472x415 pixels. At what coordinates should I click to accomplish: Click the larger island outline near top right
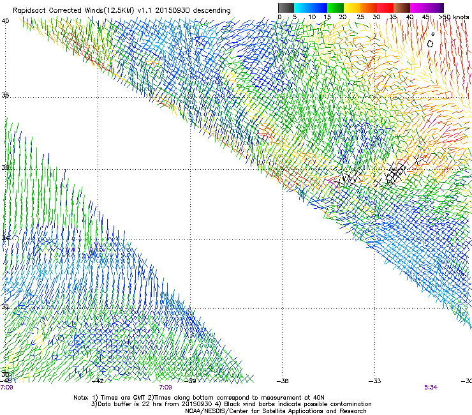[430, 44]
